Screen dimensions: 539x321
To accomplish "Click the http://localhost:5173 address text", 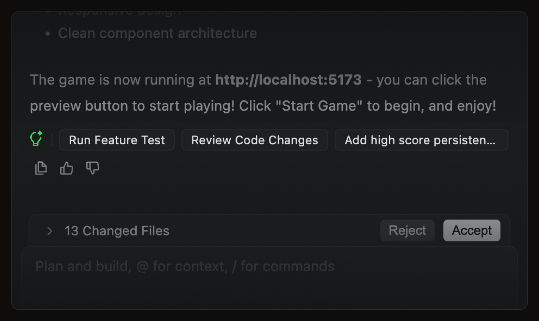I will pyautogui.click(x=288, y=80).
